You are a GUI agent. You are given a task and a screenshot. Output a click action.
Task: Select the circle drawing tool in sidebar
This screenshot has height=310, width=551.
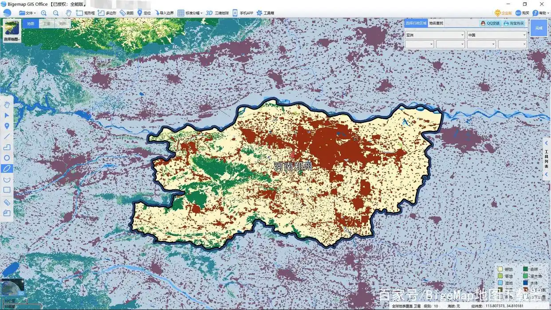coord(7,158)
